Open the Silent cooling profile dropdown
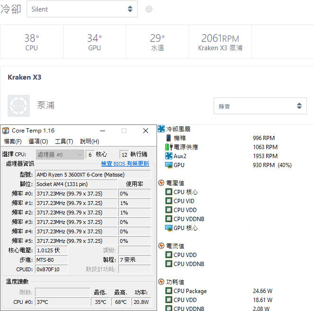Viewport: 314px width, 311px height. (x=82, y=9)
